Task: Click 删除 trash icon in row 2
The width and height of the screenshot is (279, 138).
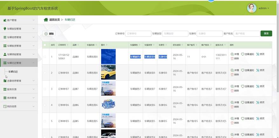Action: pyautogui.click(x=232, y=75)
